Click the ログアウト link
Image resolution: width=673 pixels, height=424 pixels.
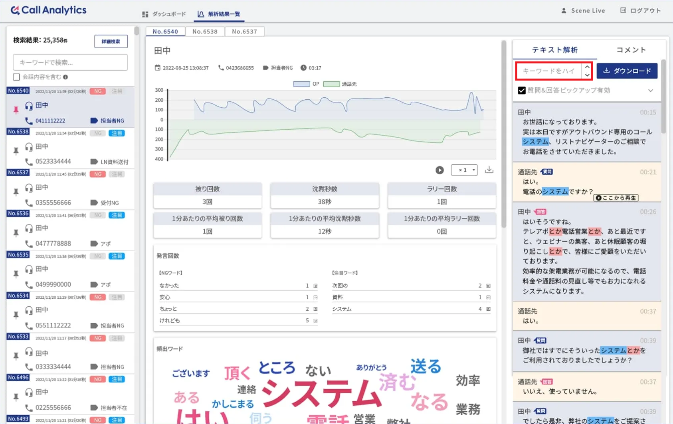point(641,11)
